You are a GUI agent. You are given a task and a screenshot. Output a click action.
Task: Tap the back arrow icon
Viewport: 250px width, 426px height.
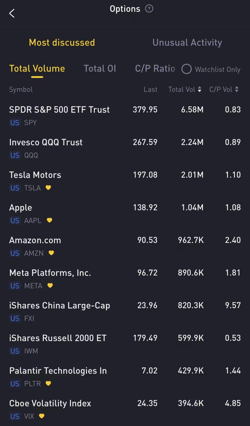tap(12, 13)
